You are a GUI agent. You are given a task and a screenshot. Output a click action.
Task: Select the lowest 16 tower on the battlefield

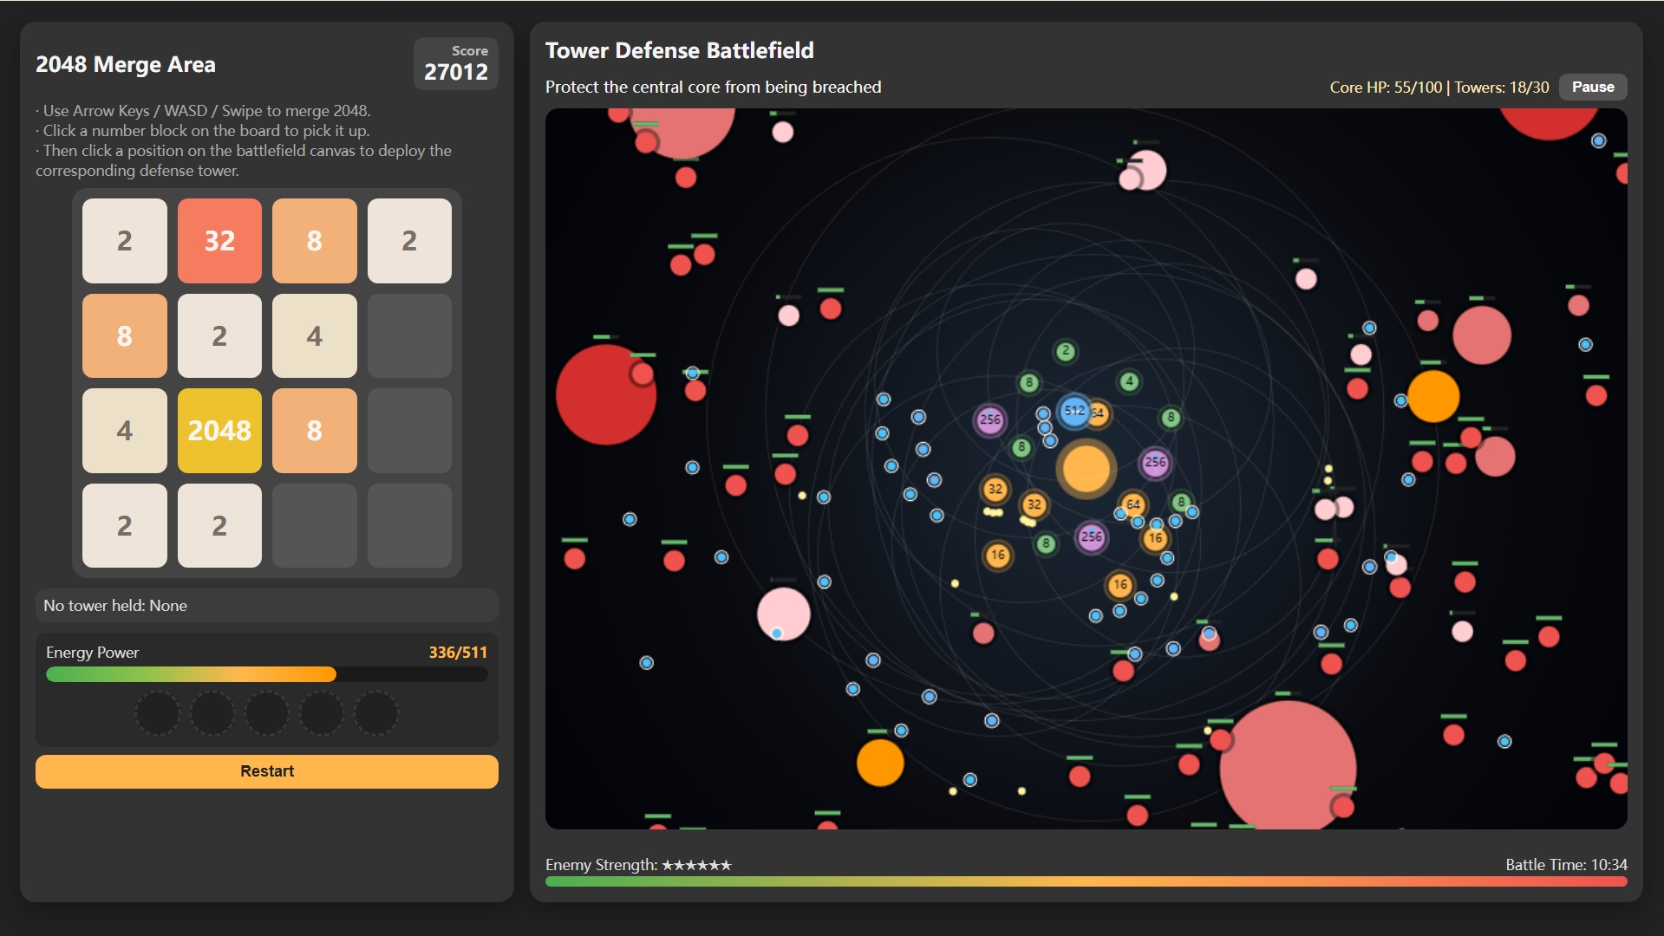point(1119,585)
